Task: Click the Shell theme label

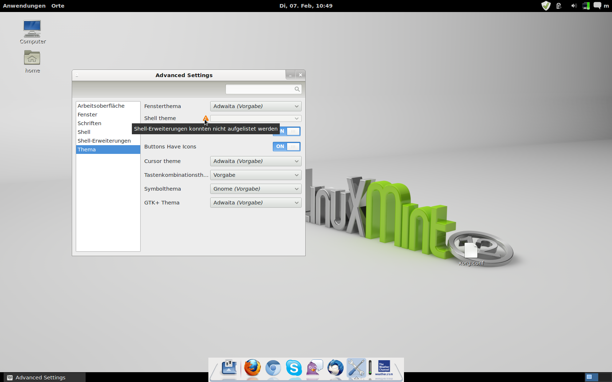Action: pos(160,118)
